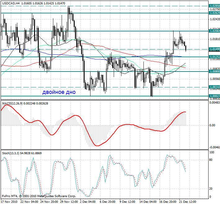
Task: Click the 24 Nov 20:00 time label
Action: pyautogui.click(x=49, y=202)
